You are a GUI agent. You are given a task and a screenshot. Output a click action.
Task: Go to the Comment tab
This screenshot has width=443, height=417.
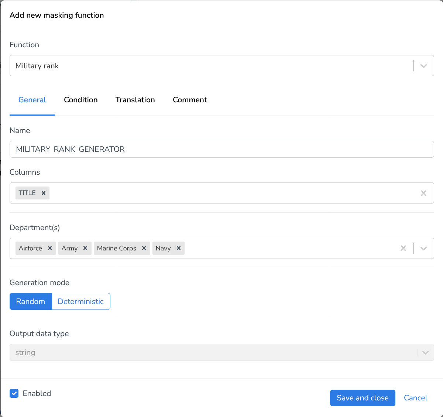point(190,100)
